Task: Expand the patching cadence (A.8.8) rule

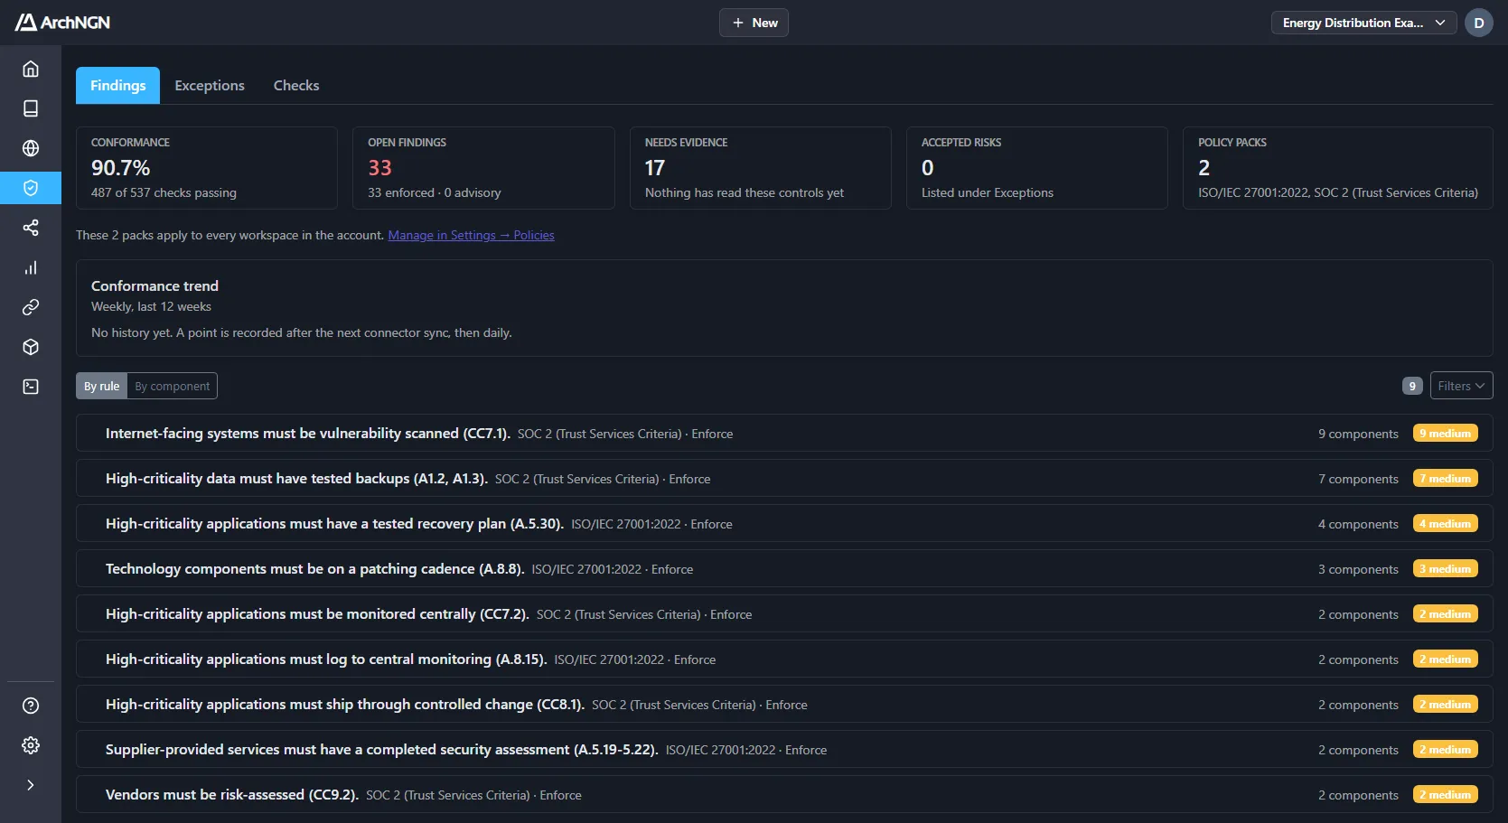Action: (784, 569)
